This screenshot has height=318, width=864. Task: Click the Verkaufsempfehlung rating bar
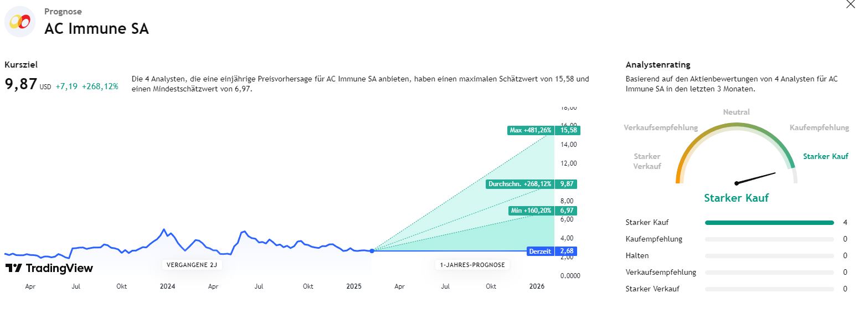[x=769, y=273]
